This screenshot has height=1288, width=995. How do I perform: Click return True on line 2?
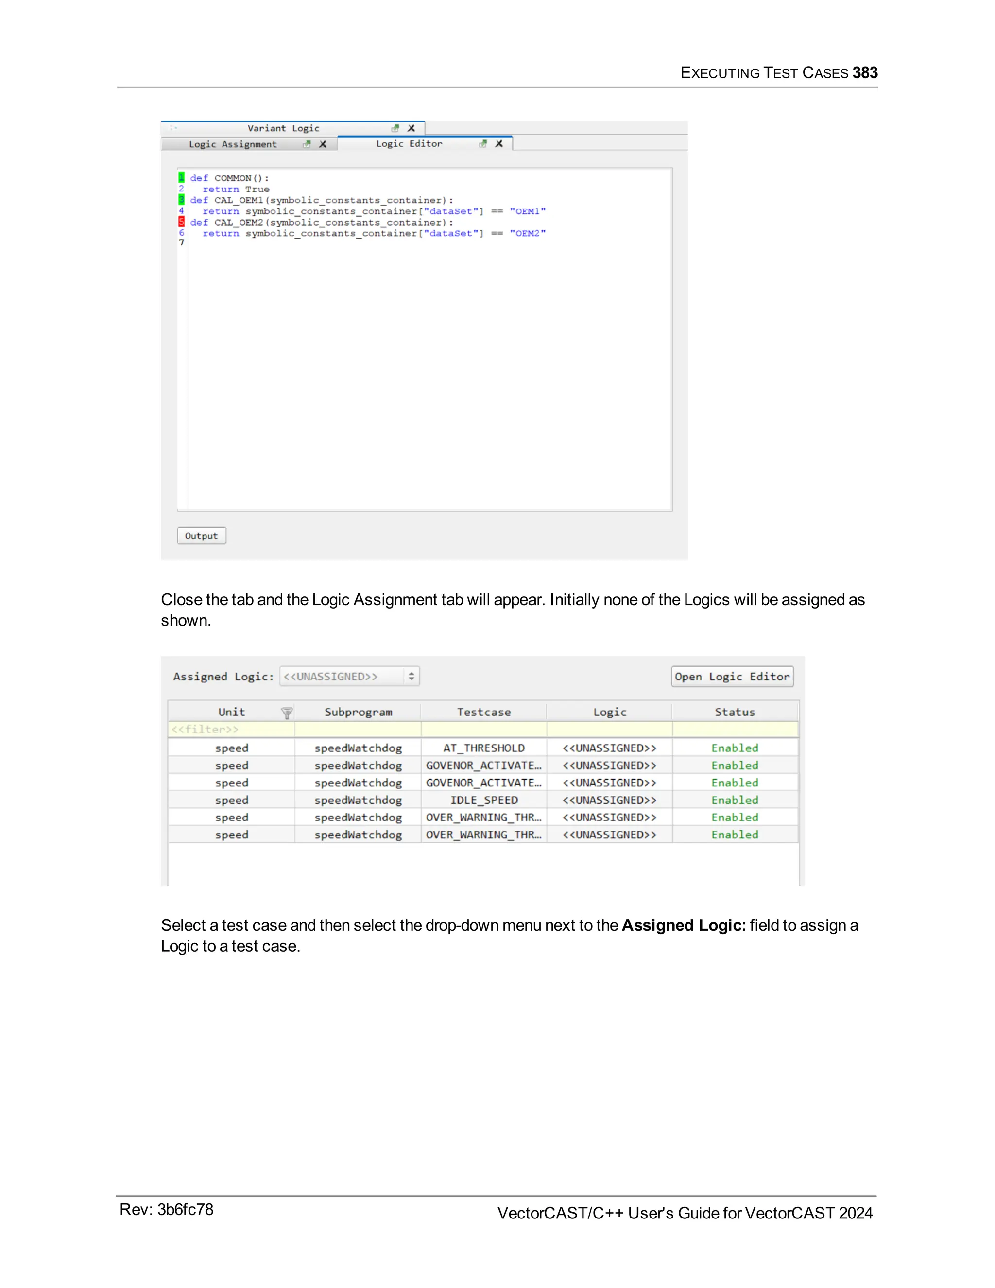[236, 189]
